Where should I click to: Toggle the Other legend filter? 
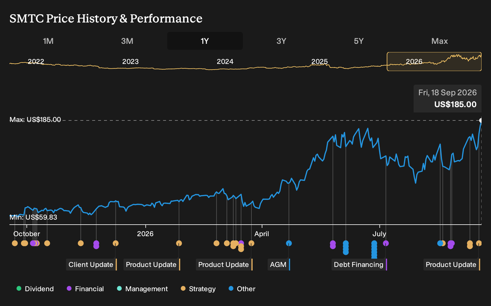point(242,289)
